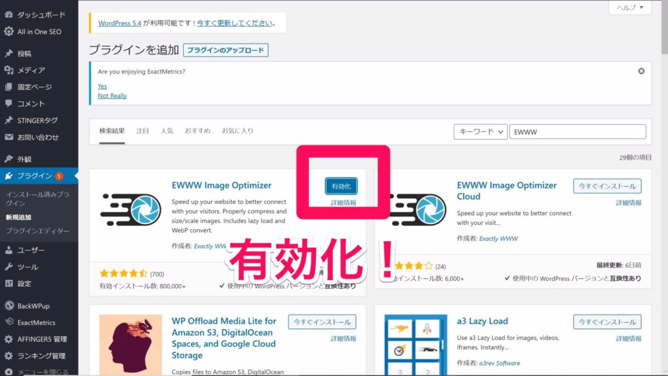Open the EWWW Image Optimizer Cloud title
This screenshot has height=376, width=668.
[x=506, y=190]
